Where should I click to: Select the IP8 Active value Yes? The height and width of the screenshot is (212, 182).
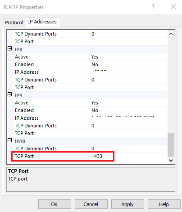pyautogui.click(x=128, y=57)
